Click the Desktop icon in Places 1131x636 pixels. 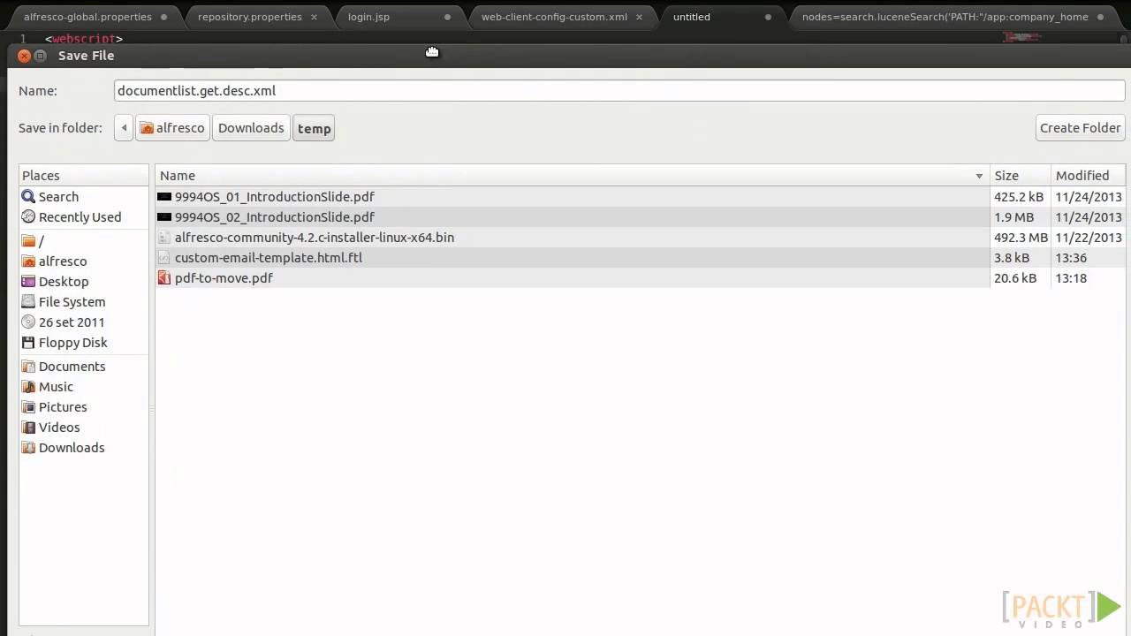coord(28,282)
